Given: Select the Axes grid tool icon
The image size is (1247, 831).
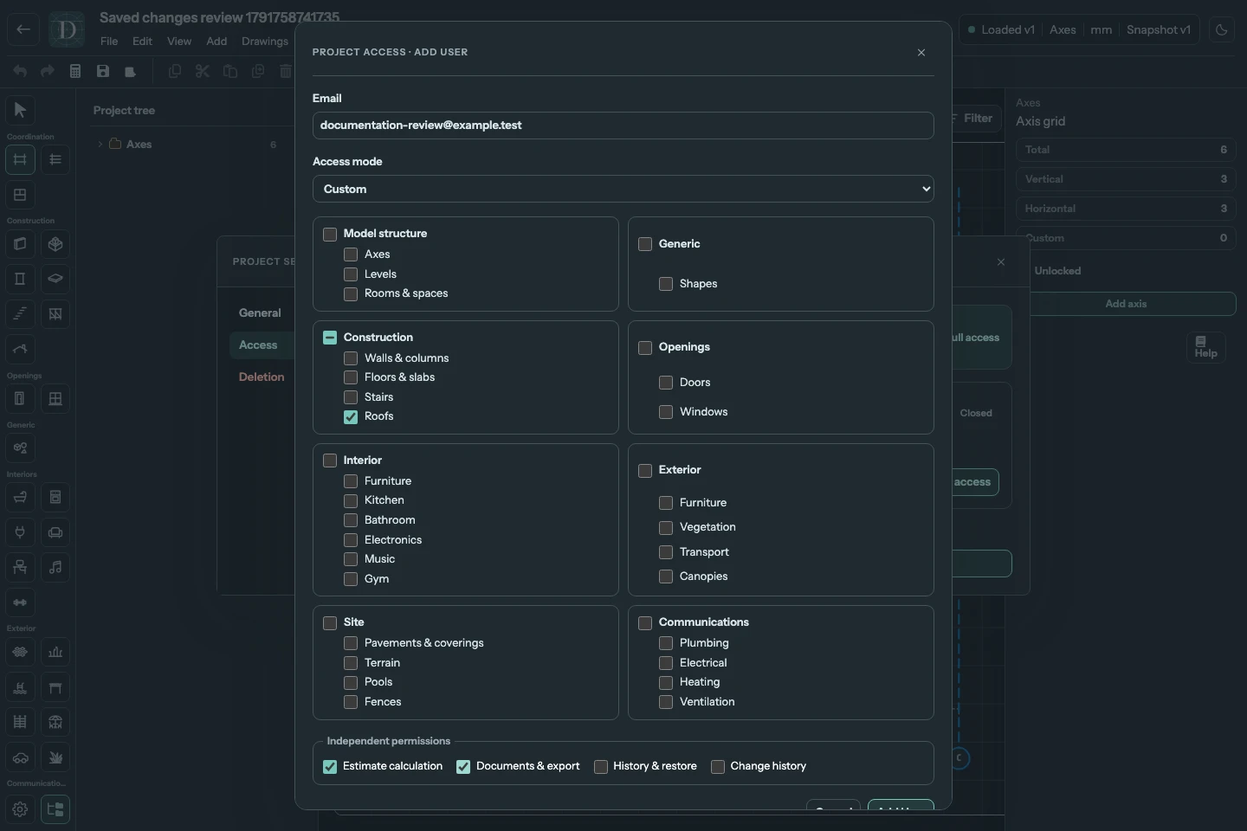Looking at the screenshot, I should (20, 159).
